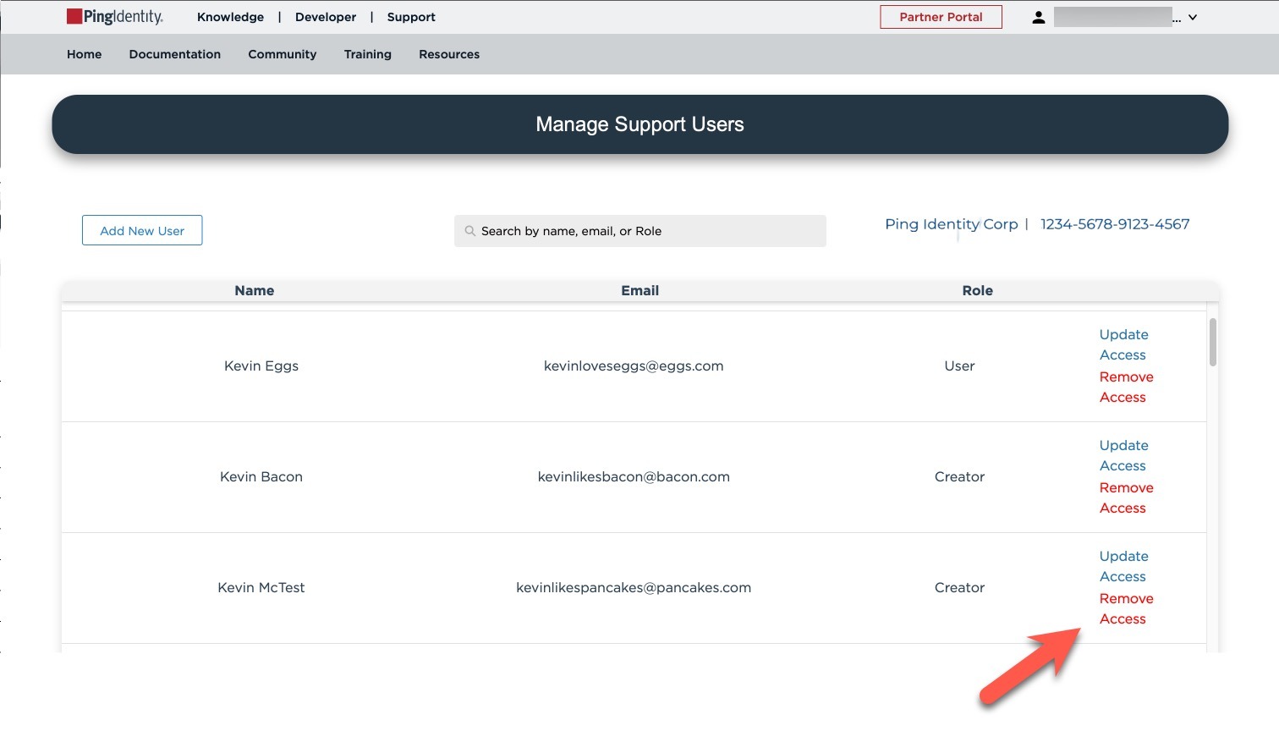Go to the Home tab
Viewport: 1279px width, 753px height.
pyautogui.click(x=85, y=54)
